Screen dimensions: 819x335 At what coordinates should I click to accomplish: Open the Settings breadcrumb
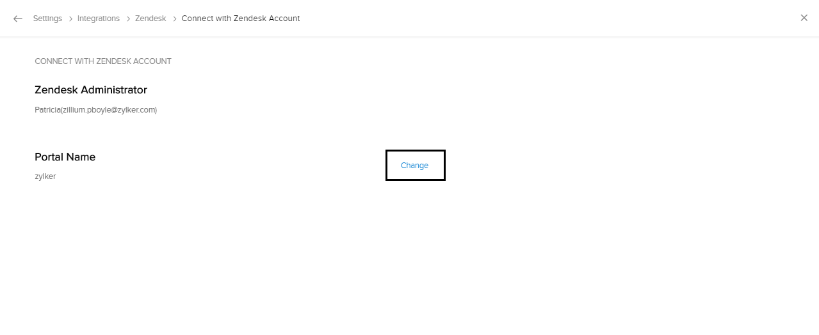pos(47,19)
